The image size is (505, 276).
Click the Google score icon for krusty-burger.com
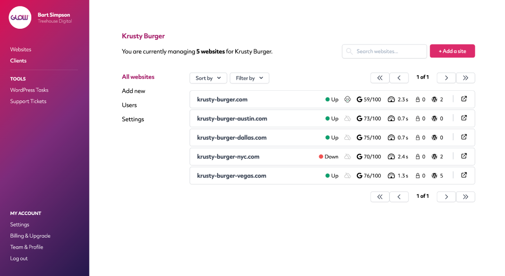click(360, 99)
